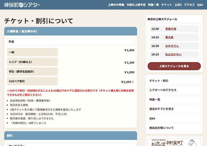207x146 pixels.
Task: Click the ¥1,200 price value
Action: point(129,63)
